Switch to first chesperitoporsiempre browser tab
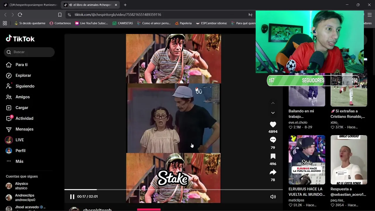The width and height of the screenshot is (375, 211). coord(30,5)
